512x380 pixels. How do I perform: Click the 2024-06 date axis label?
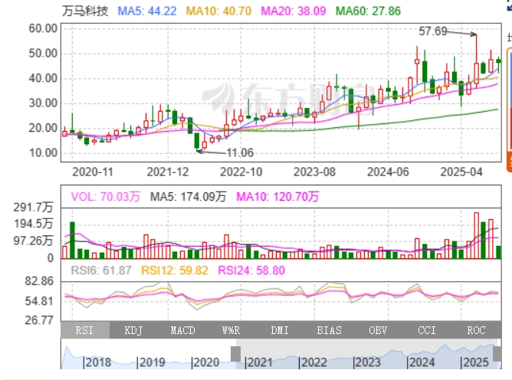pyautogui.click(x=388, y=172)
